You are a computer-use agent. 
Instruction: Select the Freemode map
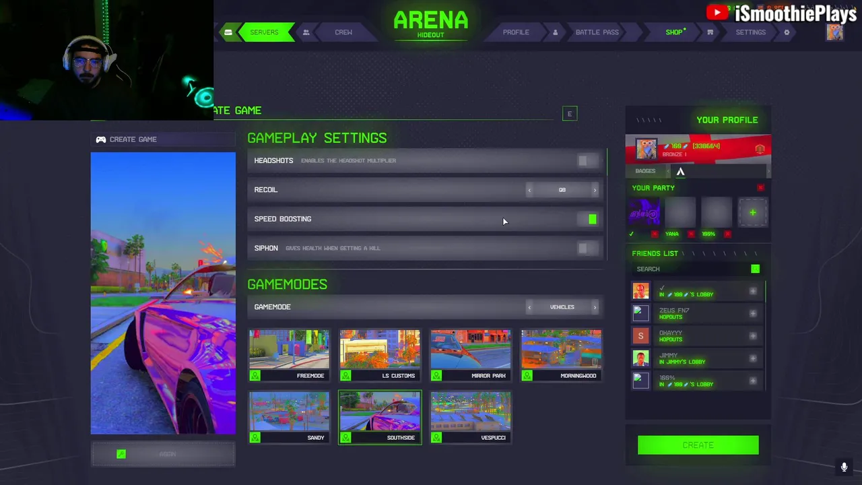[289, 356]
